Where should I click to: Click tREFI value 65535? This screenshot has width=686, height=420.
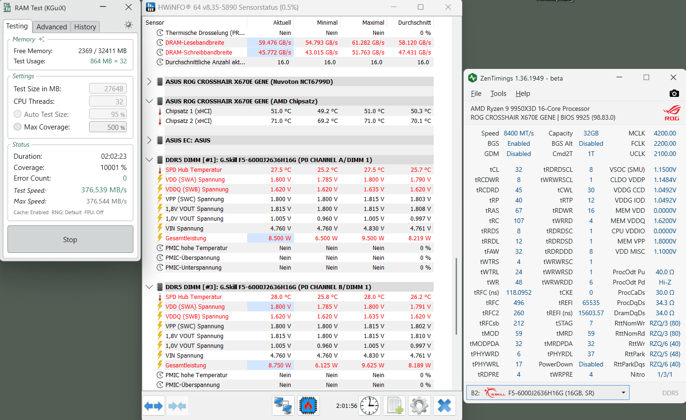(x=591, y=303)
